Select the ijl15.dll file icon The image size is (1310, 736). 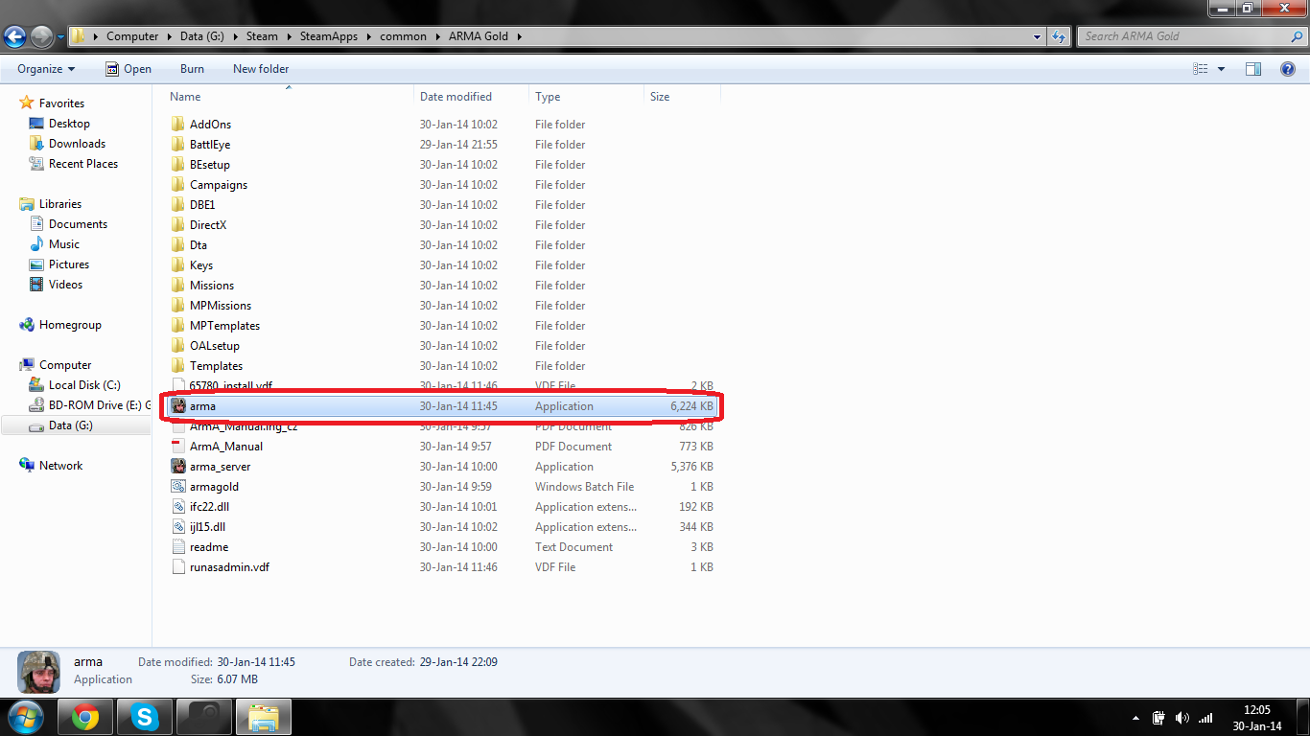[x=178, y=527]
